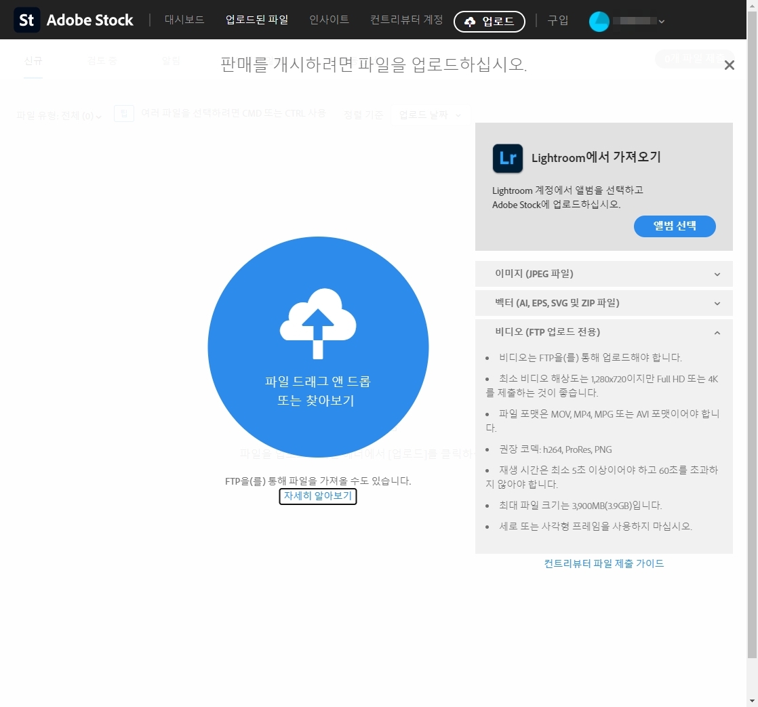
Task: Click the round blue profile avatar
Action: (599, 21)
